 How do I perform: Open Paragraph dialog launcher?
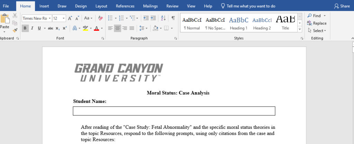pyautogui.click(x=176, y=39)
